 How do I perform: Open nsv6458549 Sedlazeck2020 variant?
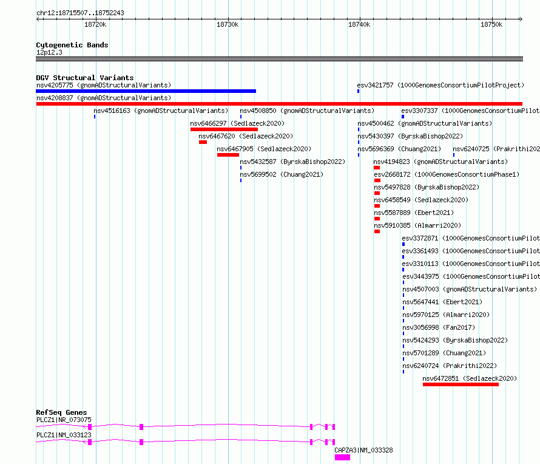[x=421, y=200]
